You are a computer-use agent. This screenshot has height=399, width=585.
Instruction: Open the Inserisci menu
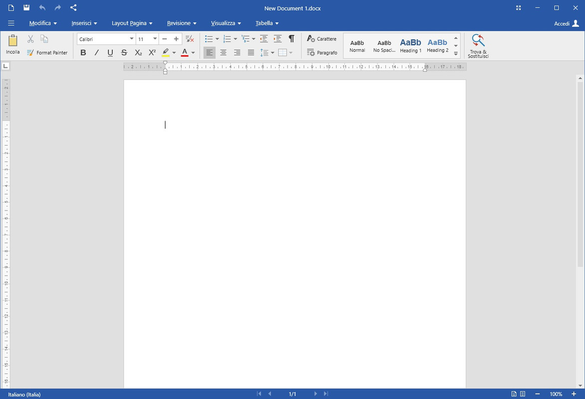[84, 23]
